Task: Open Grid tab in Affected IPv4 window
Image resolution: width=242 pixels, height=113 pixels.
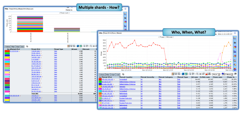Action: 22,47
